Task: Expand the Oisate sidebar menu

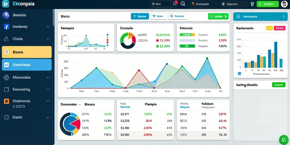Action: coord(48,39)
